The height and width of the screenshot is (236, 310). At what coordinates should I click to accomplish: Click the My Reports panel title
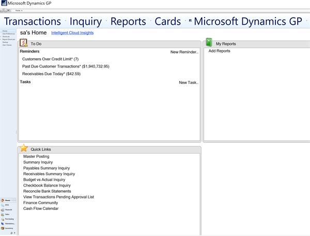coord(226,44)
